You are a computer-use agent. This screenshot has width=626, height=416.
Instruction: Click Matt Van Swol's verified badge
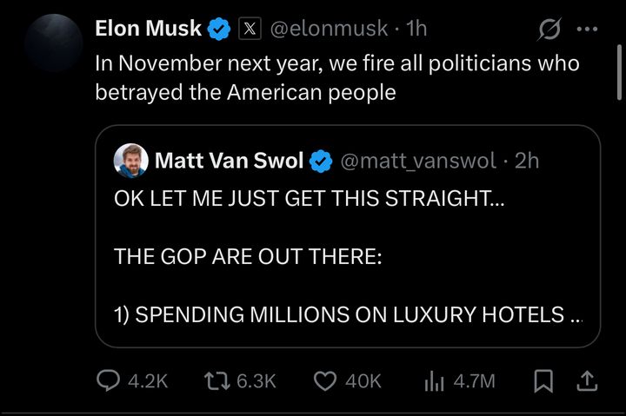tap(320, 160)
